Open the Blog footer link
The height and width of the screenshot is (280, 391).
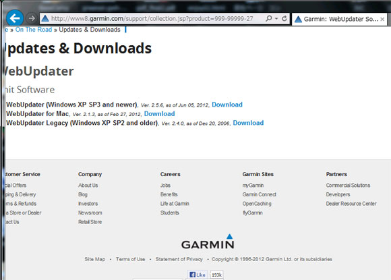coord(83,194)
